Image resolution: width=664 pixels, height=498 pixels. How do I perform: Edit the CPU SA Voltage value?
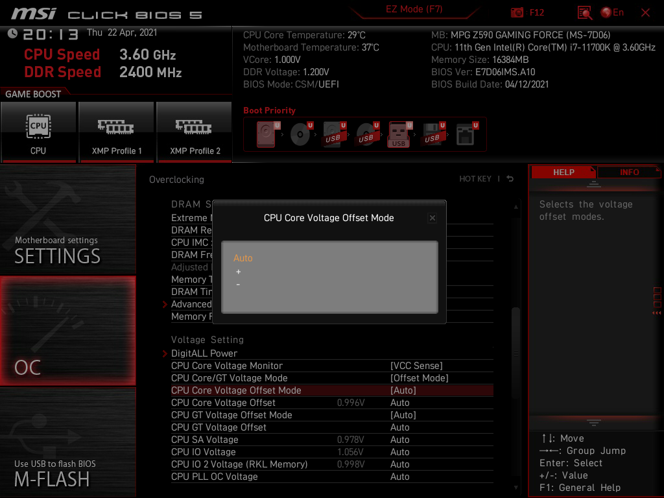pyautogui.click(x=399, y=440)
